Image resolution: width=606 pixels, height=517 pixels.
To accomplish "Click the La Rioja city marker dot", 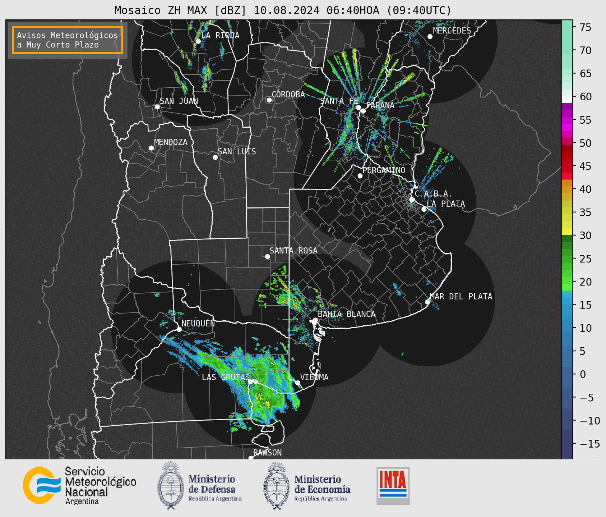I will pos(198,41).
